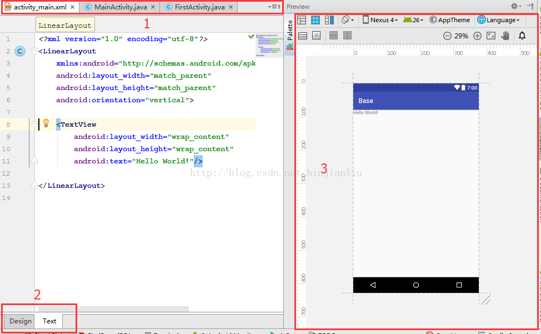This screenshot has height=334, width=541.
Task: Click the AppTheme theme selector
Action: [449, 20]
